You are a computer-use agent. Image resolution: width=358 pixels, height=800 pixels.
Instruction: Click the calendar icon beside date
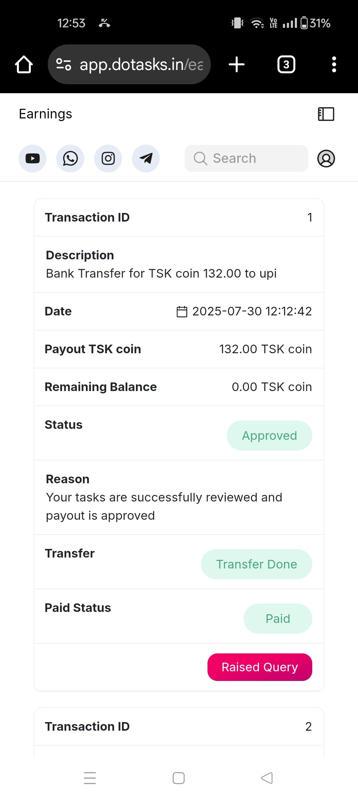click(182, 312)
